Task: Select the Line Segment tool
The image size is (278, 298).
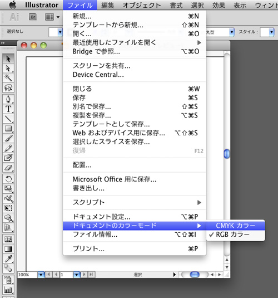Action: (x=8, y=119)
